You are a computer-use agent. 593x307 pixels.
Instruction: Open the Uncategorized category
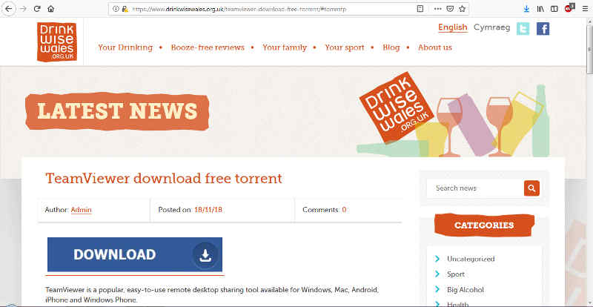coord(471,259)
